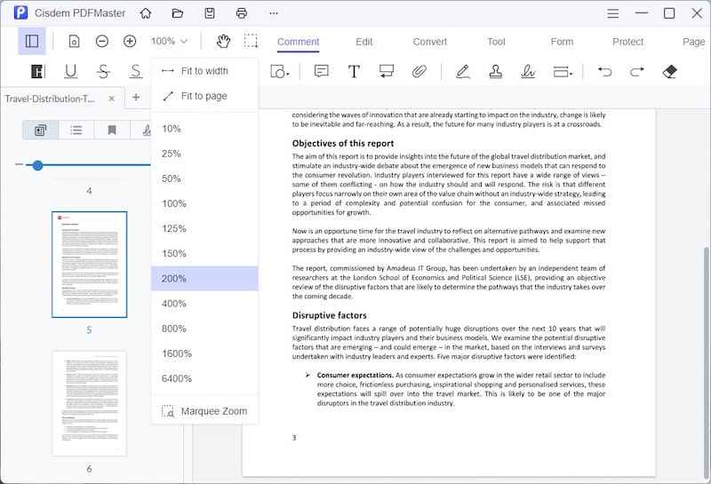Open the page 5 thumbnail

pos(90,265)
